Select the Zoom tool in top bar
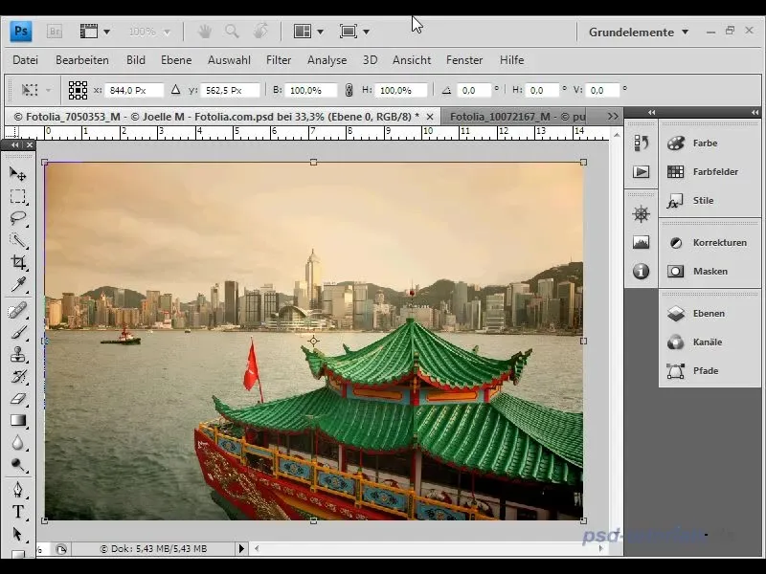 coord(232,32)
